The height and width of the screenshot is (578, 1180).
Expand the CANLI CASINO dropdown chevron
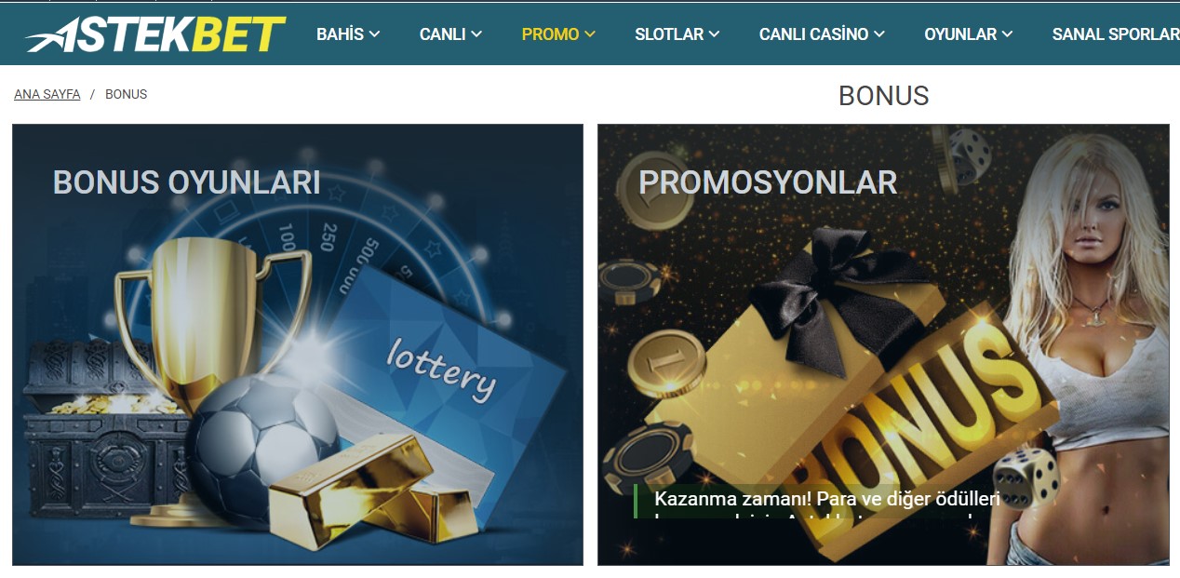coord(879,34)
